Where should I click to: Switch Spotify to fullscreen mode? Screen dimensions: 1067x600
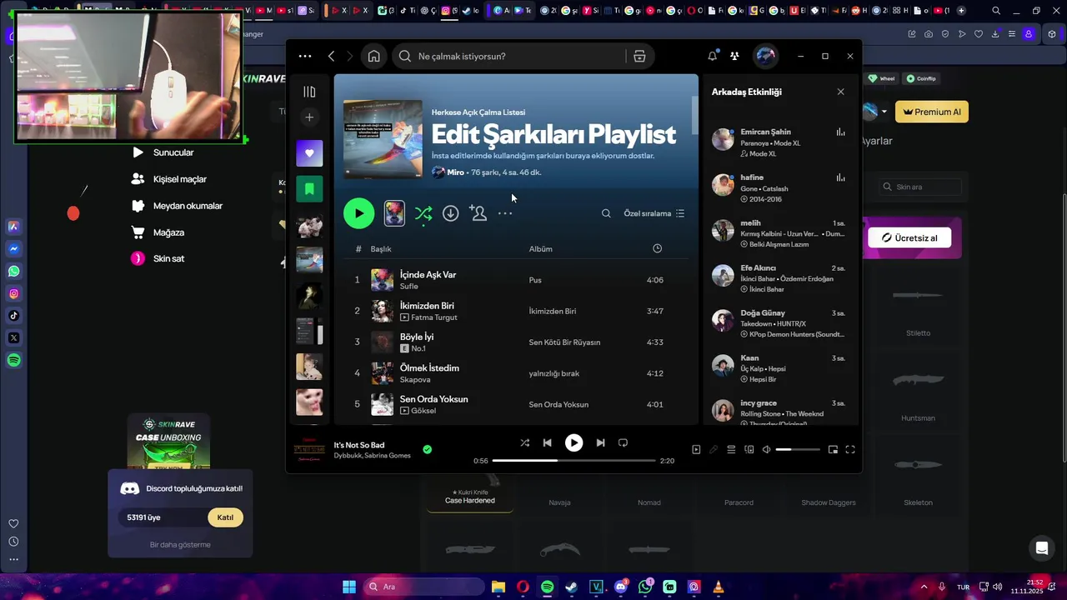point(850,450)
